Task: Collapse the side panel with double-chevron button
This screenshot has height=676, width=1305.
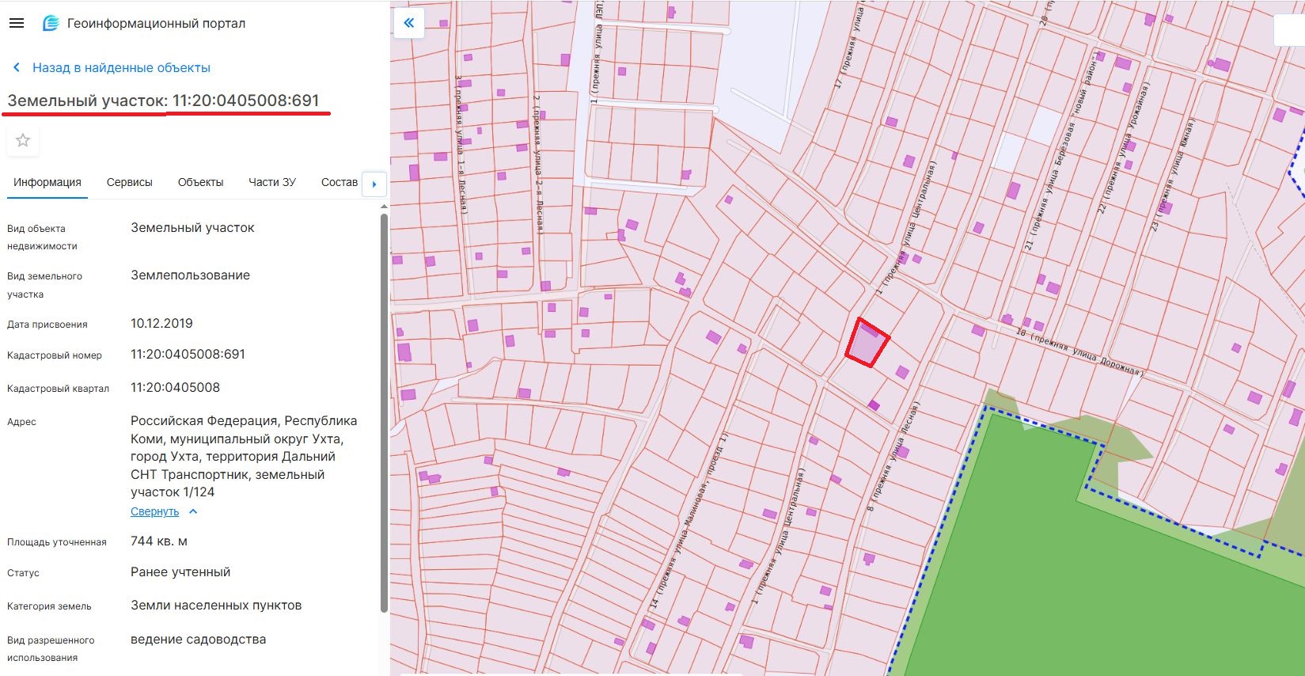Action: tap(408, 23)
